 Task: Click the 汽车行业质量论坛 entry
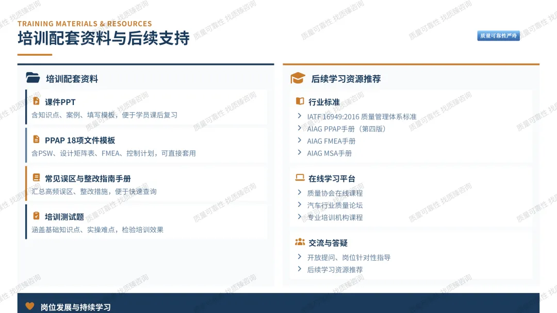click(335, 205)
